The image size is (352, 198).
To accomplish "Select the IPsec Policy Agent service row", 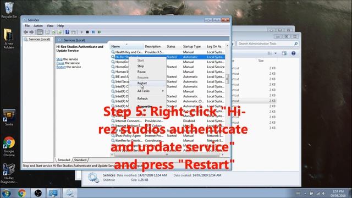I will 168,136.
